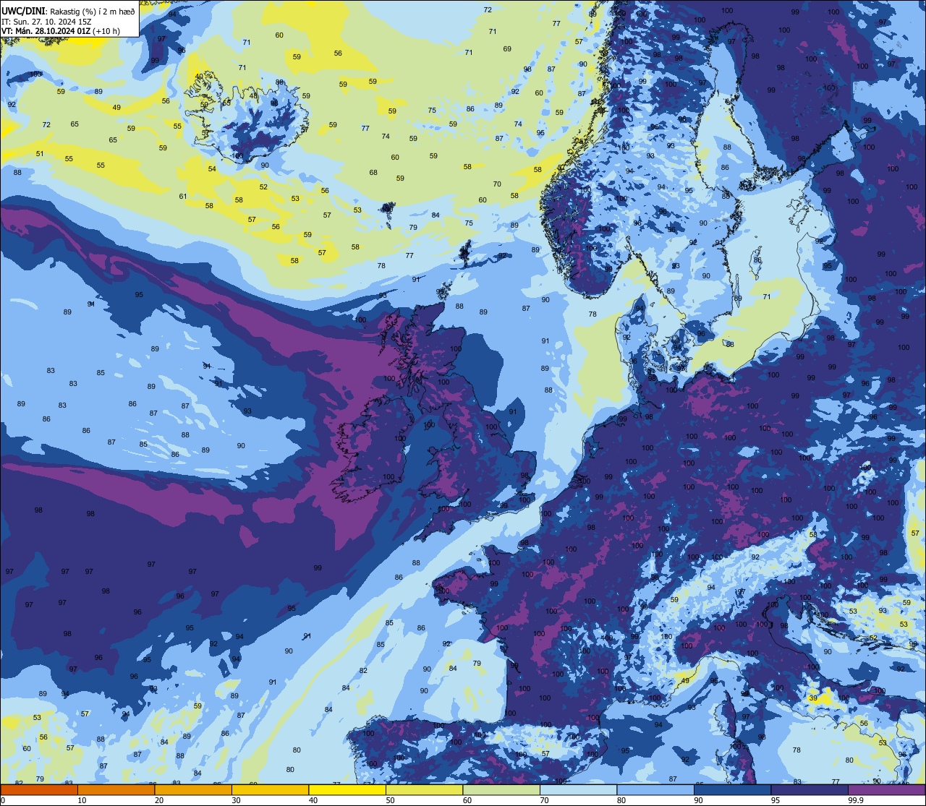
Task: Click the "IT: Sun. 27. 10. 2024 15Z" line
Action: (46, 21)
